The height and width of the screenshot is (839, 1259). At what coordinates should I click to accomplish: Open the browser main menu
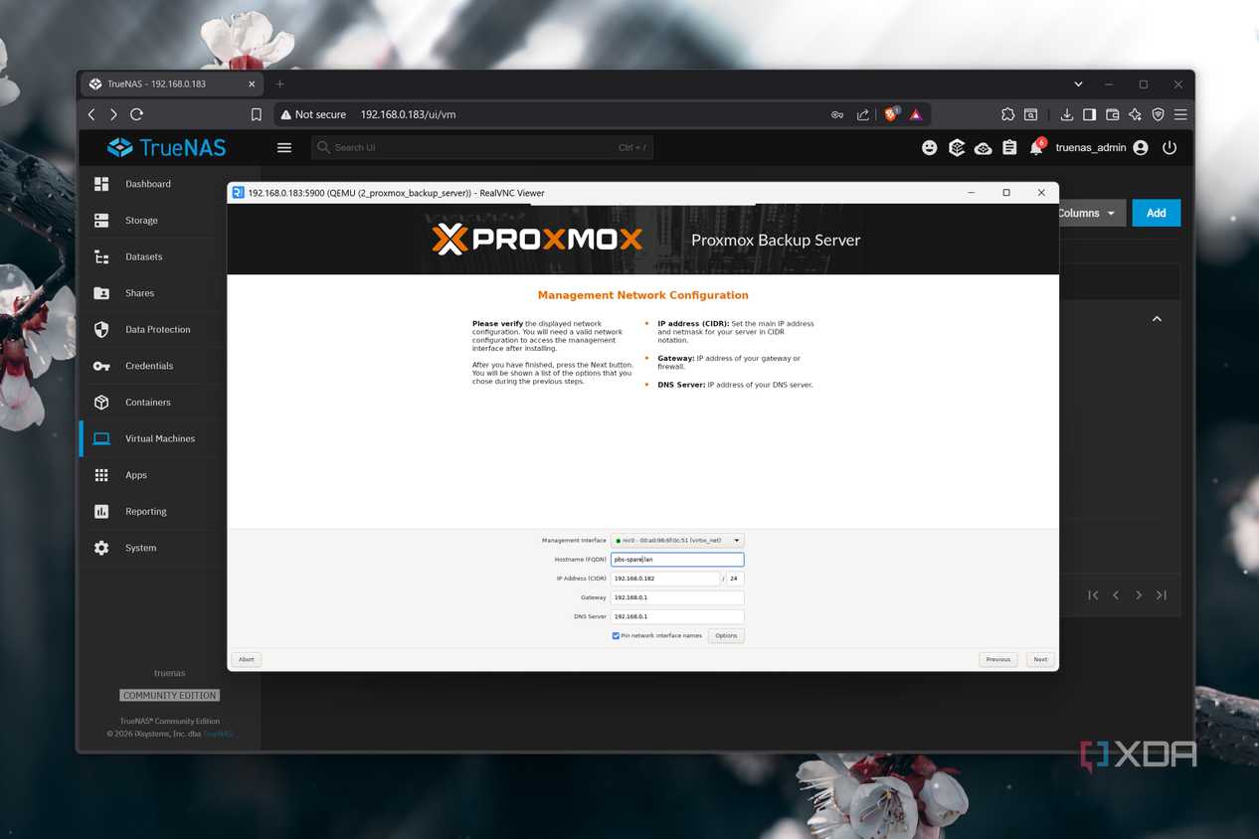(1180, 114)
